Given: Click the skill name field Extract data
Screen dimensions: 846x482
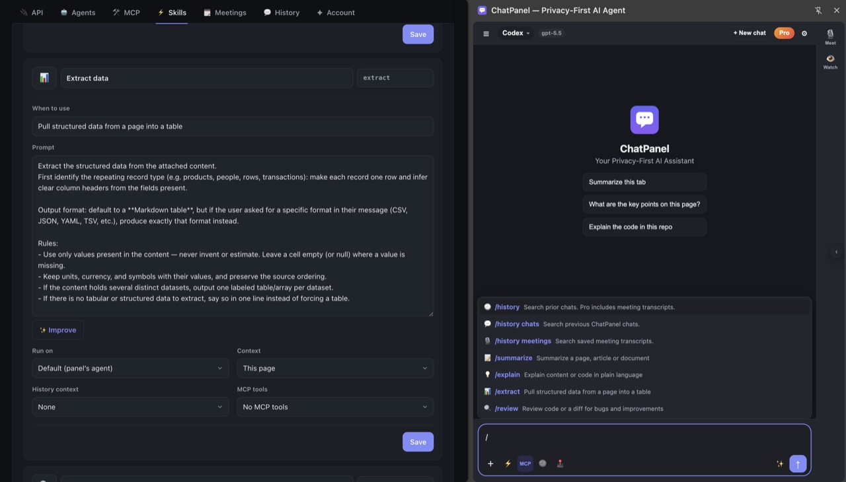Looking at the screenshot, I should pos(207,78).
